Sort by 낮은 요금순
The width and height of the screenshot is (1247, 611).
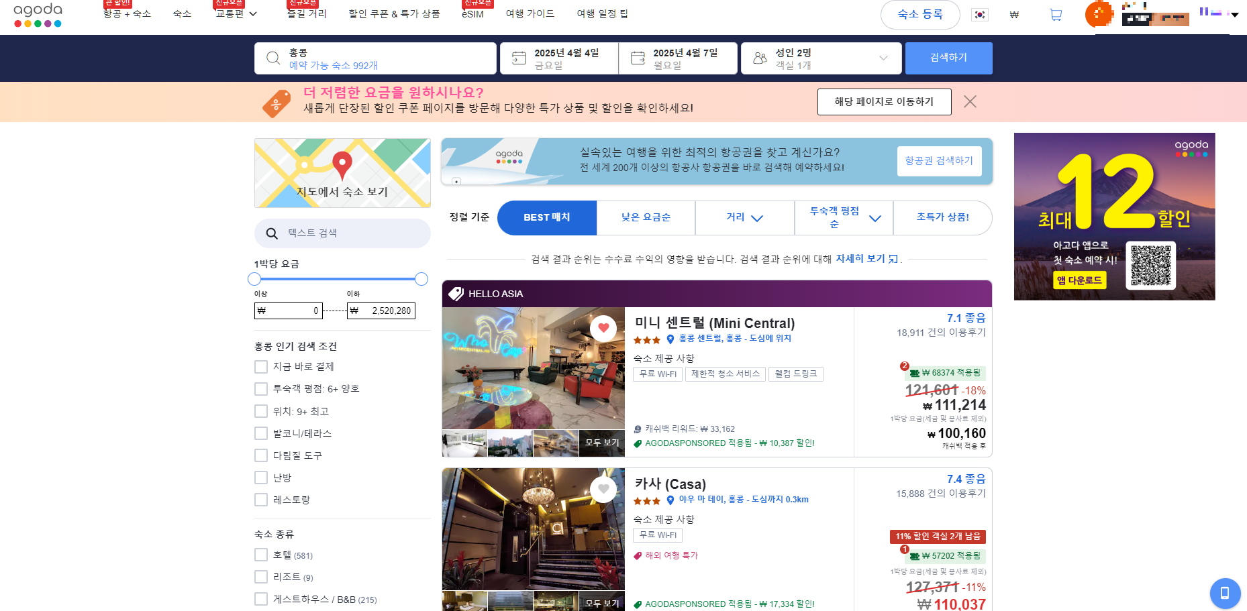[646, 218]
